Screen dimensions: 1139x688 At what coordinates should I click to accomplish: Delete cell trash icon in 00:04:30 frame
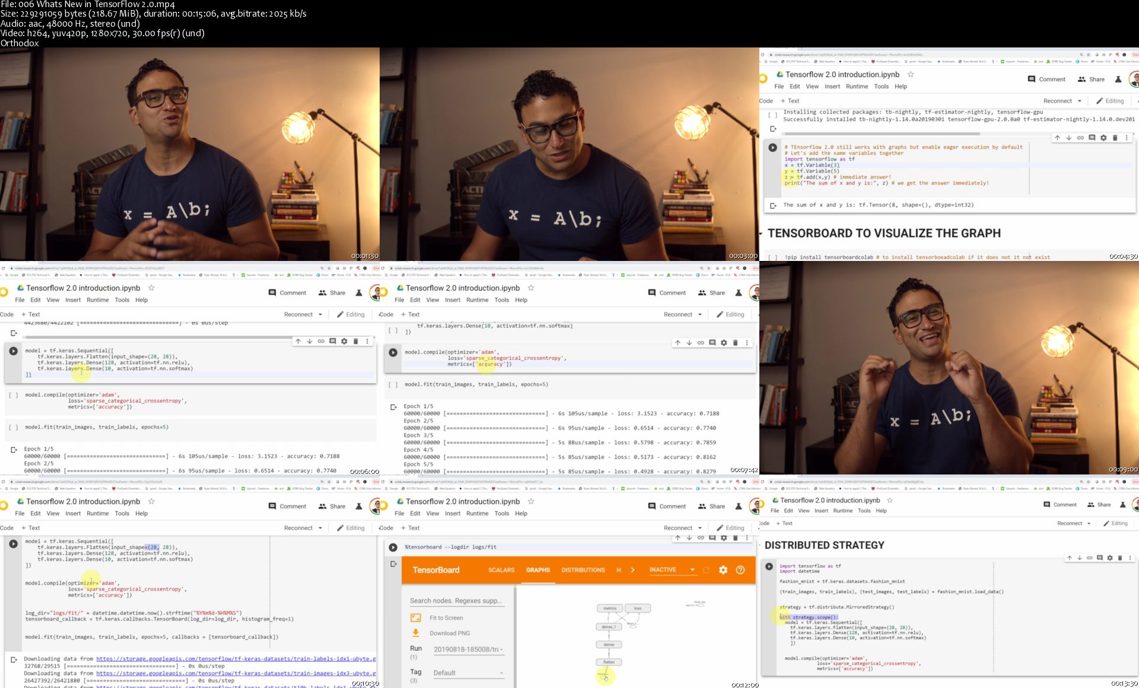pyautogui.click(x=1115, y=138)
